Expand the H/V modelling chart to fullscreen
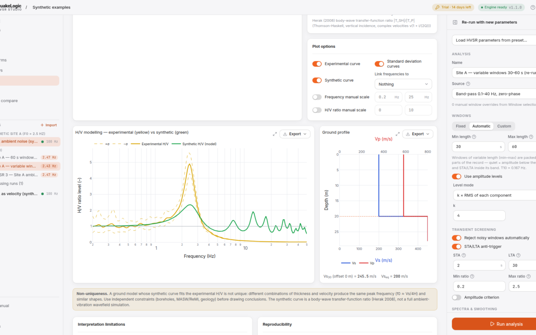 click(x=275, y=134)
